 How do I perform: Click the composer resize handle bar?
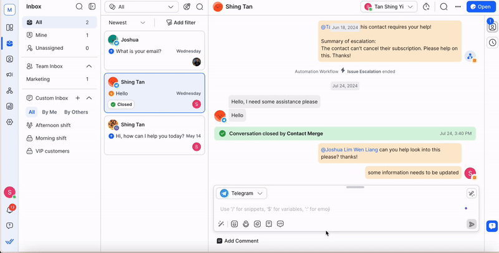point(355,187)
